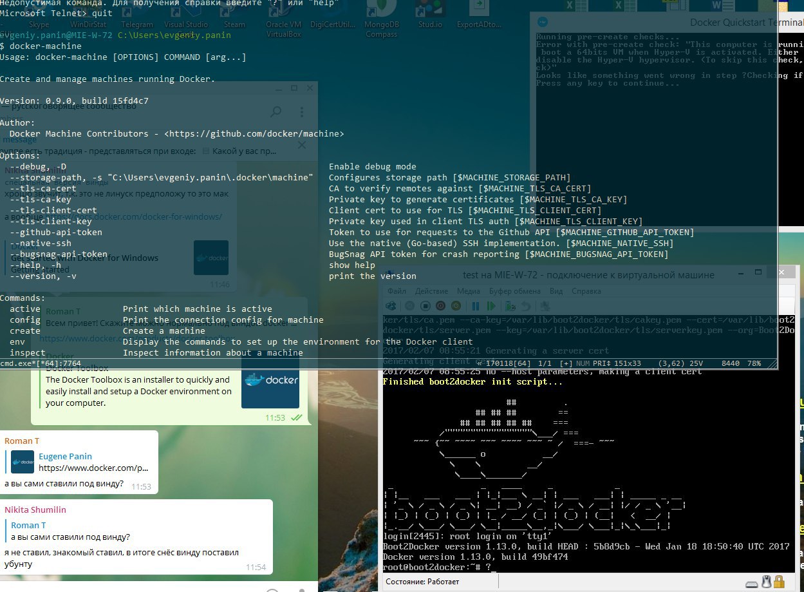Open the quoted Roman T reply in Nikita's message
The height and width of the screenshot is (592, 804).
[x=70, y=531]
